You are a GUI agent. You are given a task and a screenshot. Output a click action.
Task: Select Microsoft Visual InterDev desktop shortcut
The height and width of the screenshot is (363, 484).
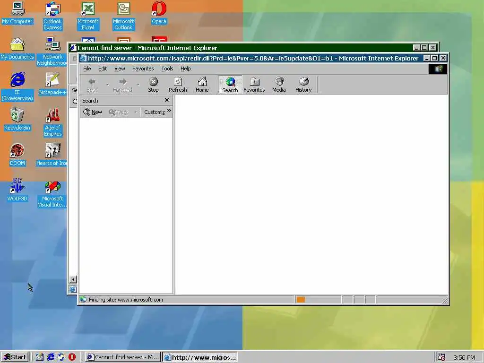pos(52,195)
